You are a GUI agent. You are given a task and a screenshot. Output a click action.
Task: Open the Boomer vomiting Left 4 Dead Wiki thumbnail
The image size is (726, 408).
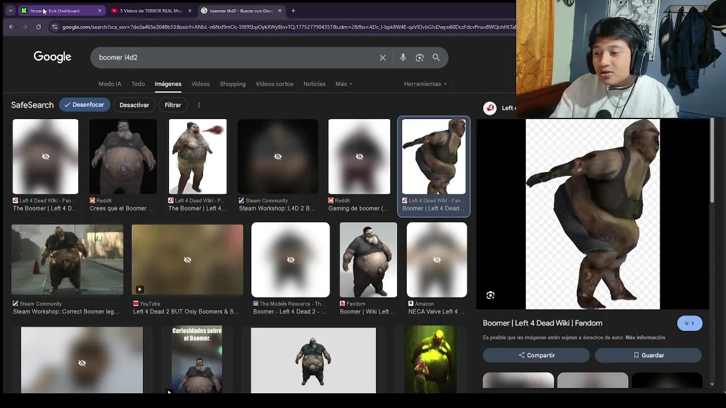click(197, 156)
